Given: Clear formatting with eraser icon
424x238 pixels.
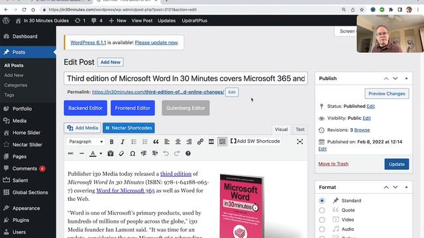Looking at the screenshot, I should [x=121, y=153].
